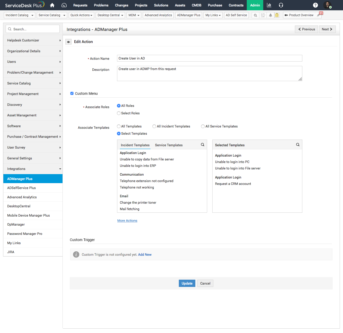Viewport: 343px width, 333px height.
Task: Select the All Roles radio button
Action: [x=119, y=106]
